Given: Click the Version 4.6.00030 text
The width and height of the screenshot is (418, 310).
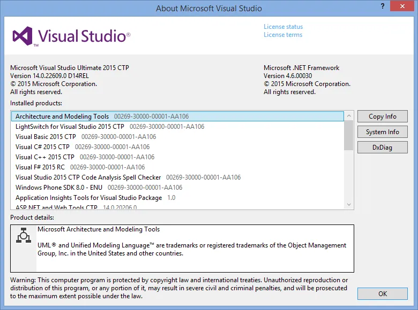Looking at the screenshot, I should (288, 76).
